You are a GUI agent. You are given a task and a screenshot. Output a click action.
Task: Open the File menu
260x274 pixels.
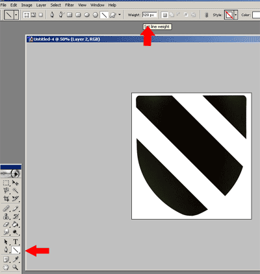coord(3,5)
